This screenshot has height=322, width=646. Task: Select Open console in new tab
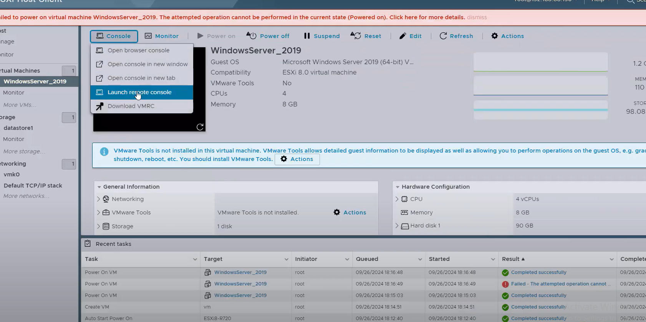142,78
